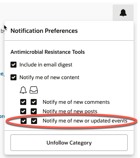Click the inbox tray column header icon

pos(34,90)
